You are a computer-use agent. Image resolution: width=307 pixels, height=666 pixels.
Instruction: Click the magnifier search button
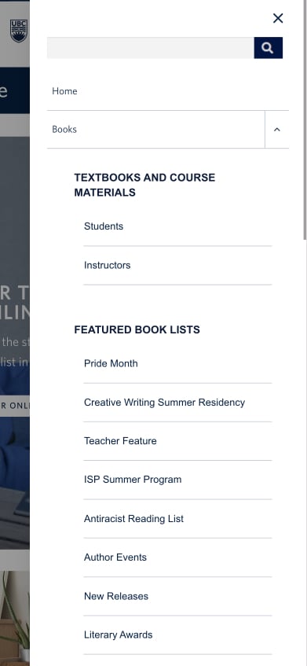coord(268,48)
